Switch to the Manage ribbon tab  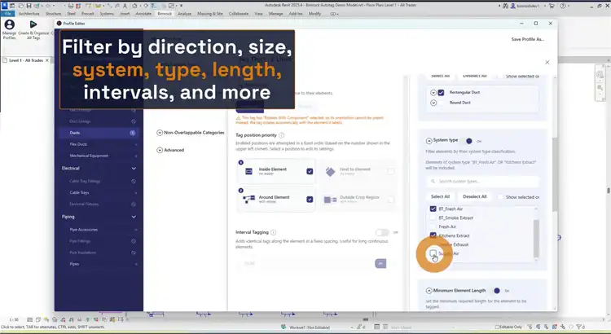(x=275, y=14)
